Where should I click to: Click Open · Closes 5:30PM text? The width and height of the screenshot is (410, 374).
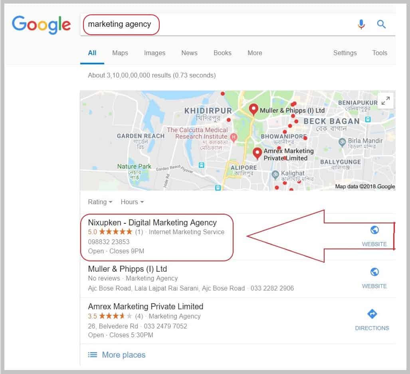tap(121, 335)
